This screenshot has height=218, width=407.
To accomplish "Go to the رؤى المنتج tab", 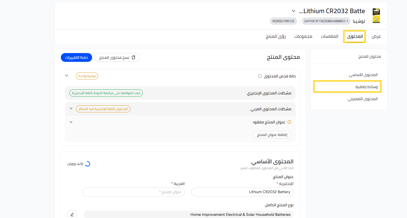I will point(275,37).
